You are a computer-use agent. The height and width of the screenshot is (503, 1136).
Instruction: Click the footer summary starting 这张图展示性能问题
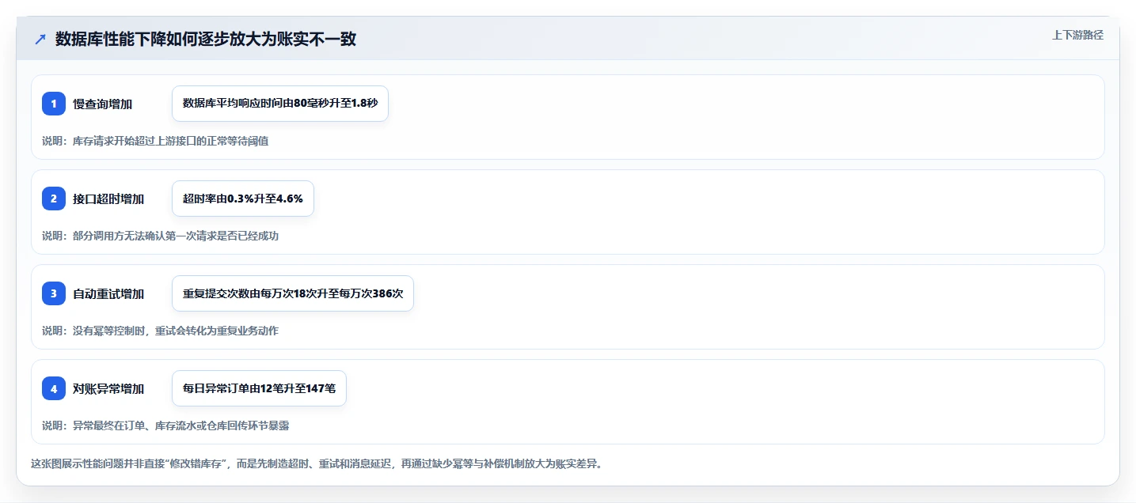tap(317, 464)
